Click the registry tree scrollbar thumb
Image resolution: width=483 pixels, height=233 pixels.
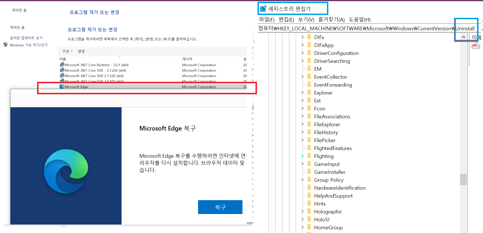click(463, 179)
